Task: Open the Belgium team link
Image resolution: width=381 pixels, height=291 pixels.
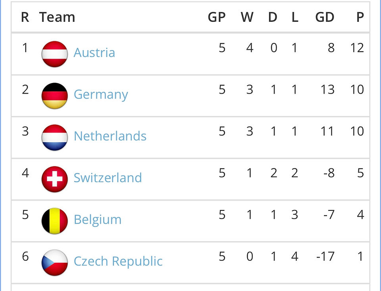Action: [98, 220]
